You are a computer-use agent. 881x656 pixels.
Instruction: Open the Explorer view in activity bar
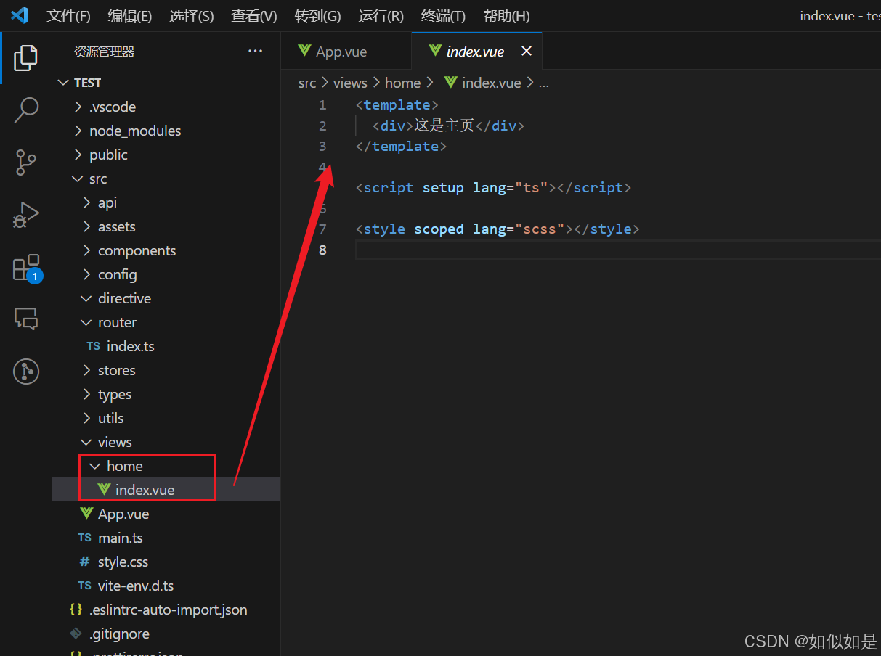tap(25, 58)
